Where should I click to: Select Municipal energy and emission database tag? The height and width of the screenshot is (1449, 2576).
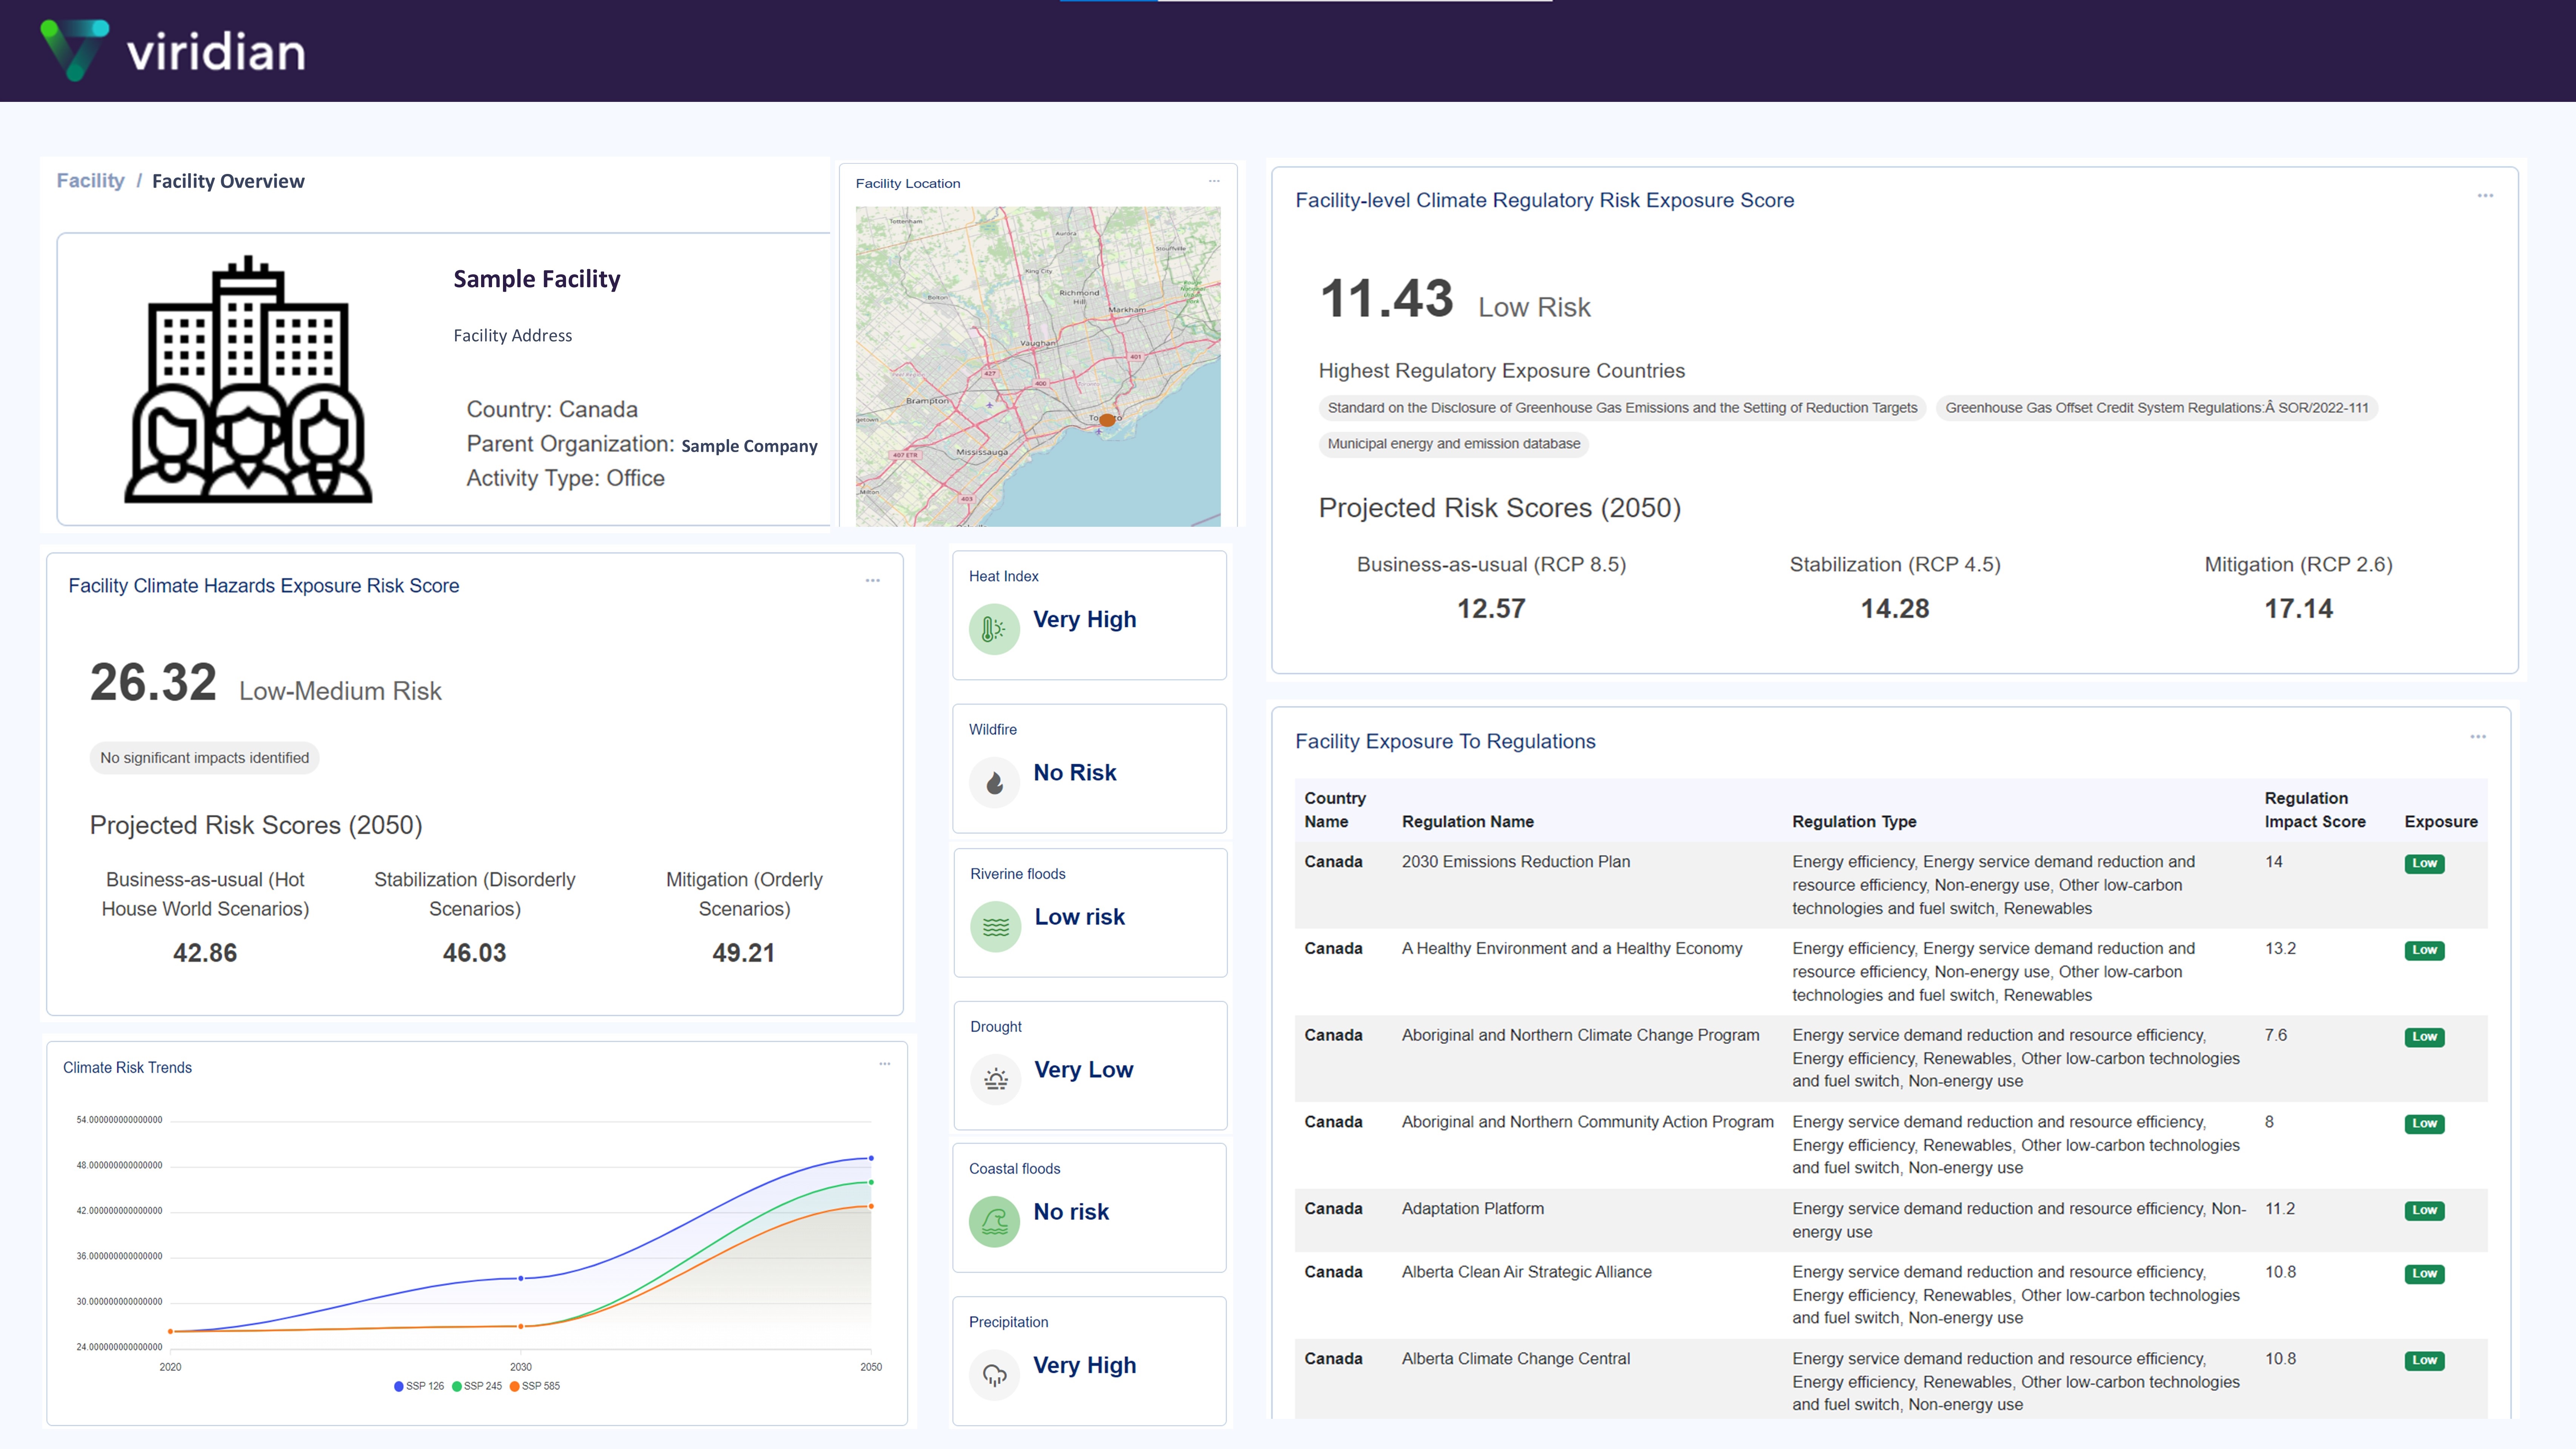1454,444
